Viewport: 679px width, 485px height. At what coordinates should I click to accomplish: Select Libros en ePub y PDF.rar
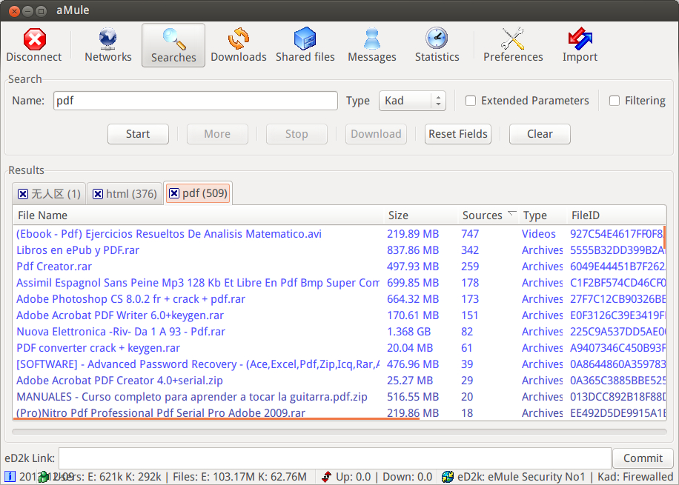[x=339, y=250]
